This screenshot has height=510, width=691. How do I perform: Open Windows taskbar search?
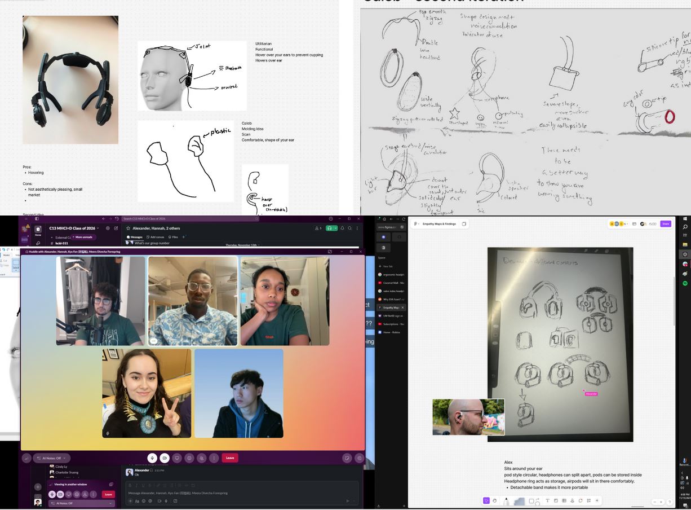point(685,227)
